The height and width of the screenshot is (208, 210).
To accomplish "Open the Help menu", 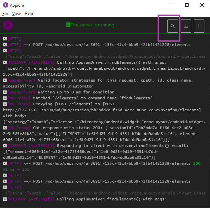I will coord(29,14).
